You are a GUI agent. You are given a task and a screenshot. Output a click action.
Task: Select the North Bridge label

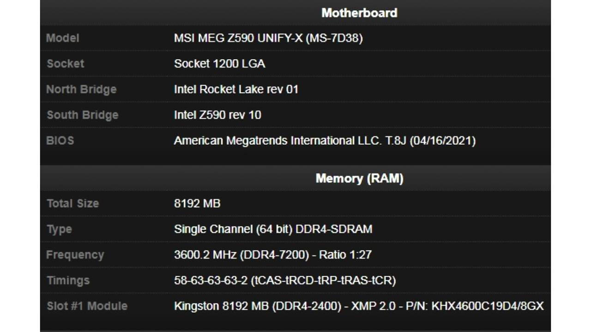(x=81, y=89)
